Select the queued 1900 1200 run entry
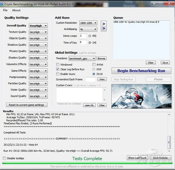The height and width of the screenshot is (170, 175). [x=136, y=22]
